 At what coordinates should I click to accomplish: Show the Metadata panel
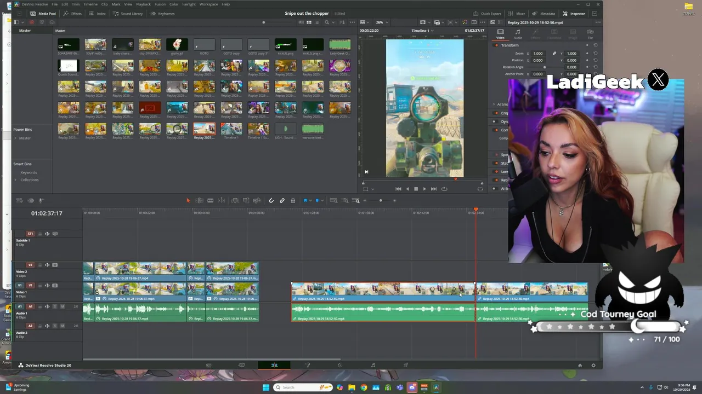point(544,14)
